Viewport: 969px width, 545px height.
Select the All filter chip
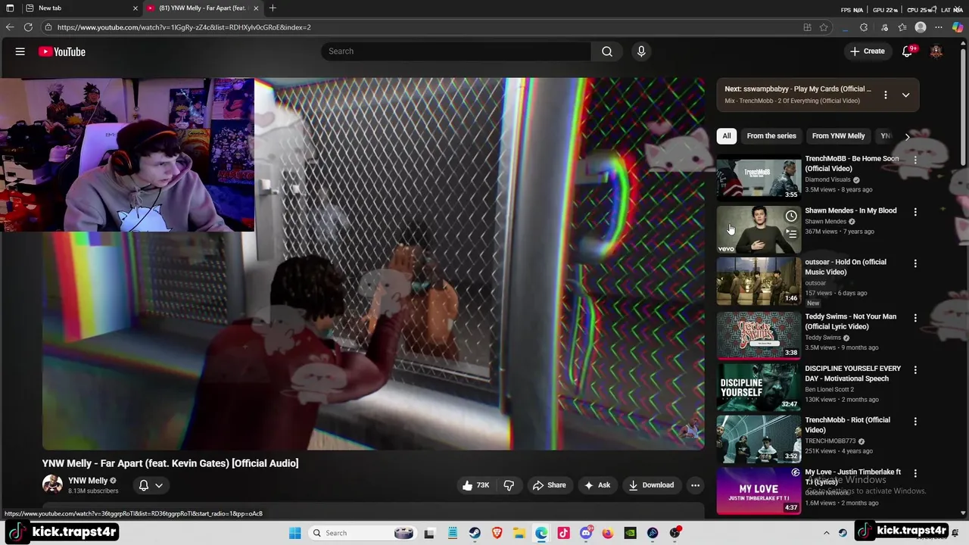tap(727, 136)
